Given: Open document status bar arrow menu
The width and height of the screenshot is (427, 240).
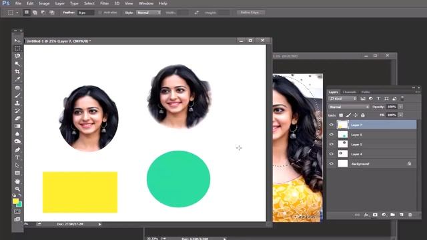Looking at the screenshot, I should (x=100, y=224).
